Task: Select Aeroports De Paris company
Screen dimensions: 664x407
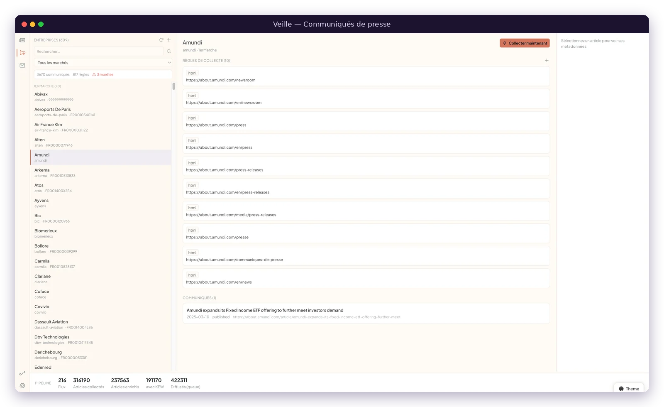Action: pyautogui.click(x=101, y=112)
